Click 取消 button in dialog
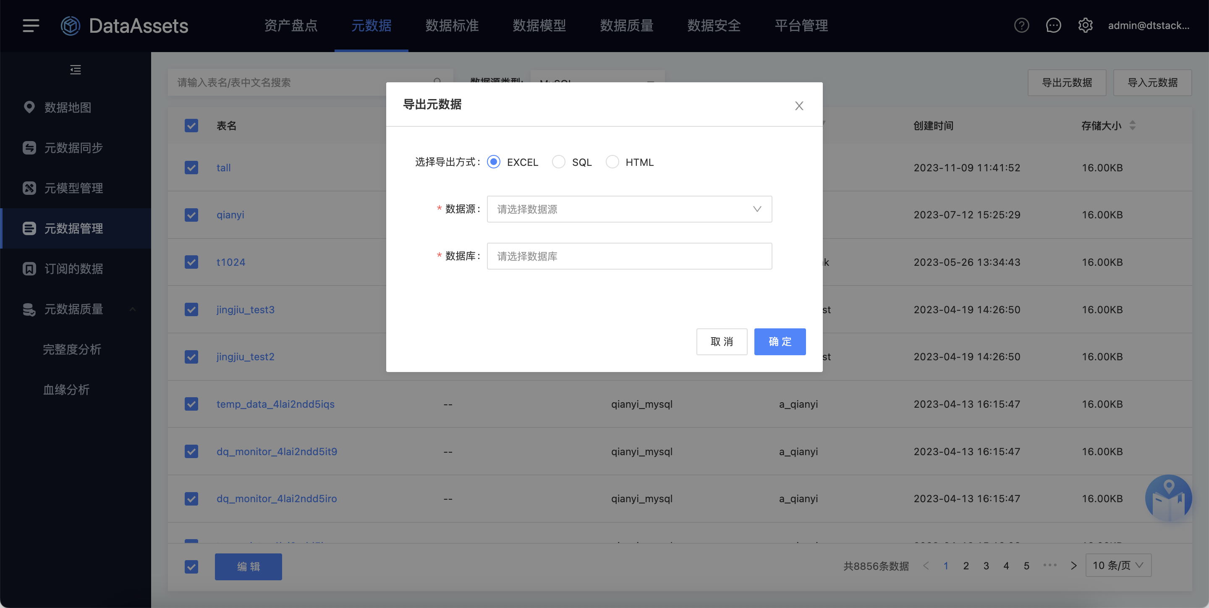Screen dimensions: 1209x608 click(x=722, y=341)
